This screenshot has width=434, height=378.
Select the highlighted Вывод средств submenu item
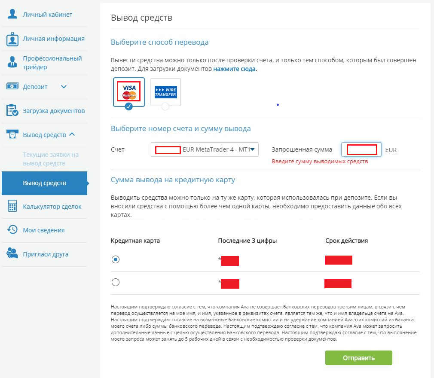44,183
